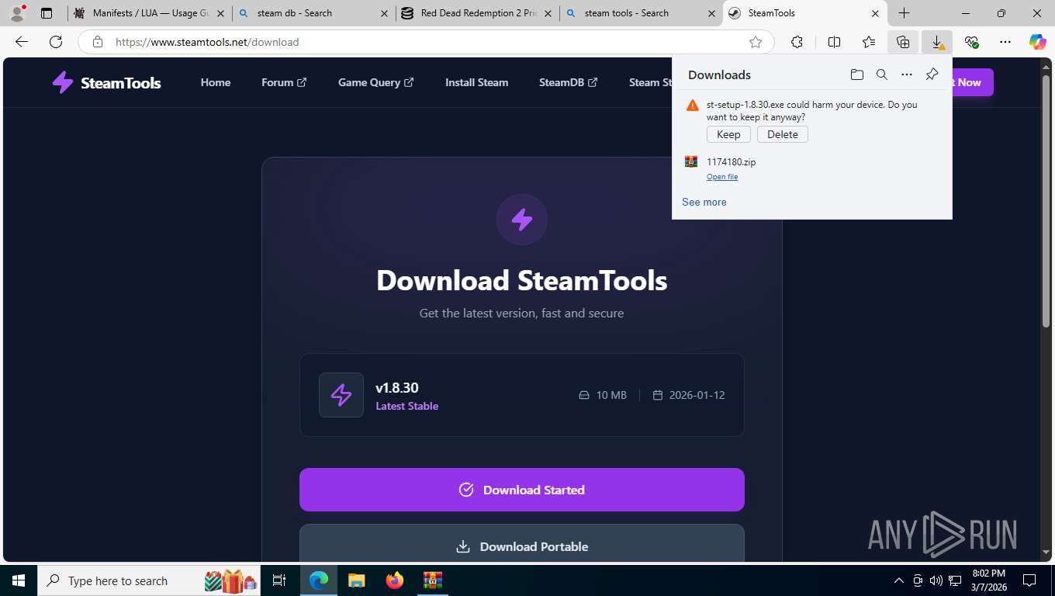Click the SteamTools logo
The width and height of the screenshot is (1055, 596).
pos(106,82)
